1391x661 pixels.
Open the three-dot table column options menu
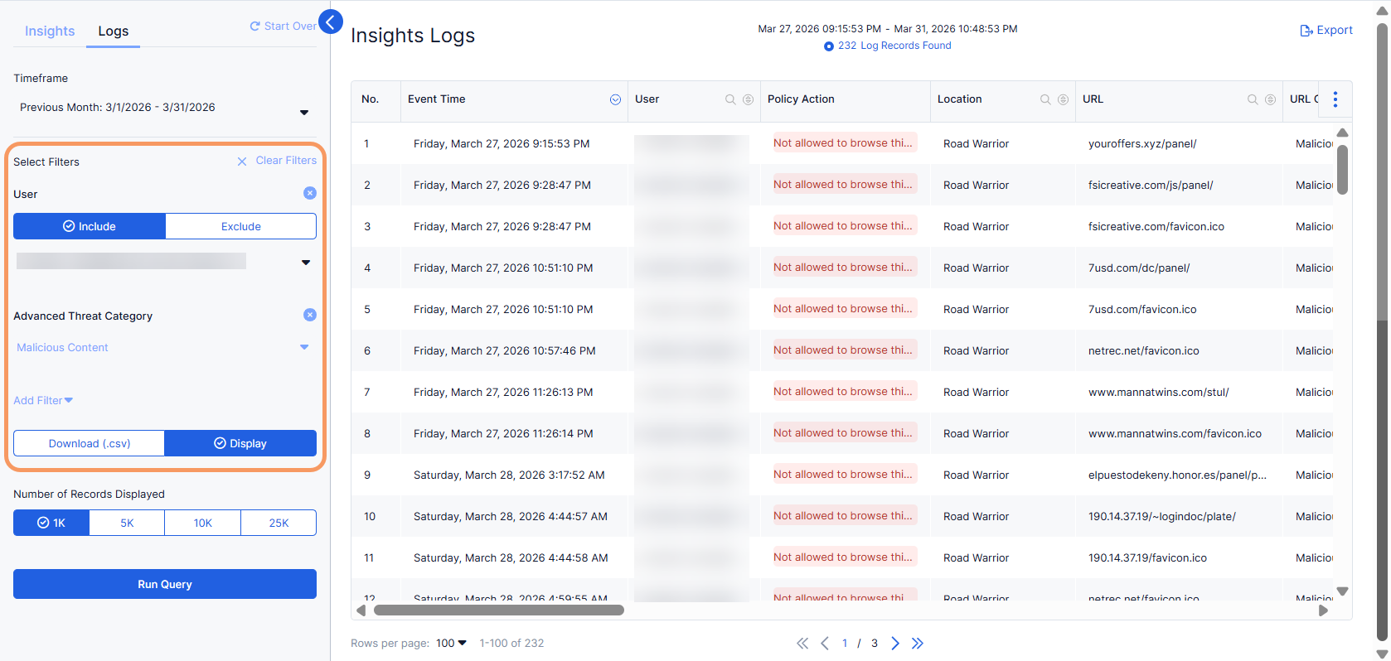click(x=1335, y=99)
